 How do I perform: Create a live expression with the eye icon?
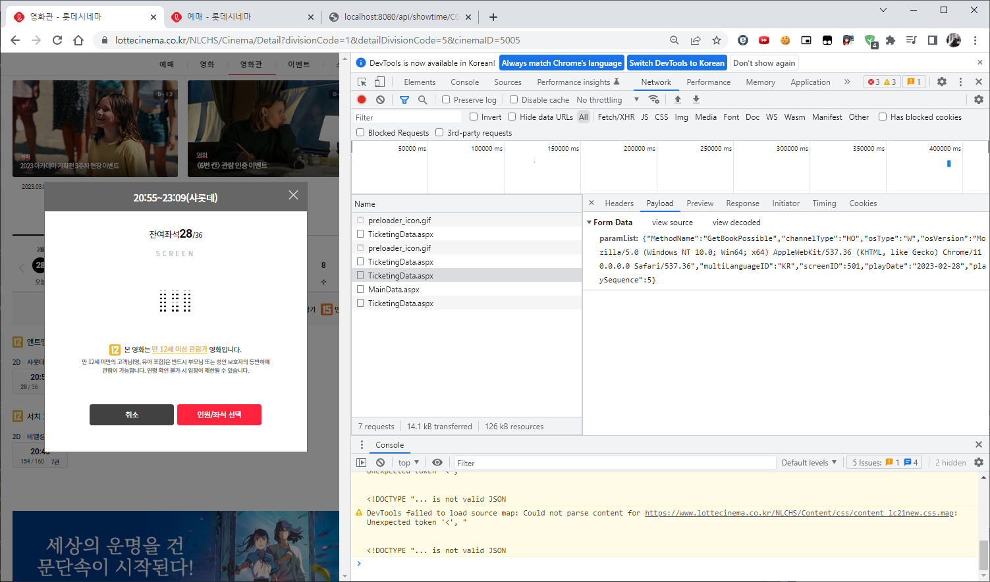(437, 462)
